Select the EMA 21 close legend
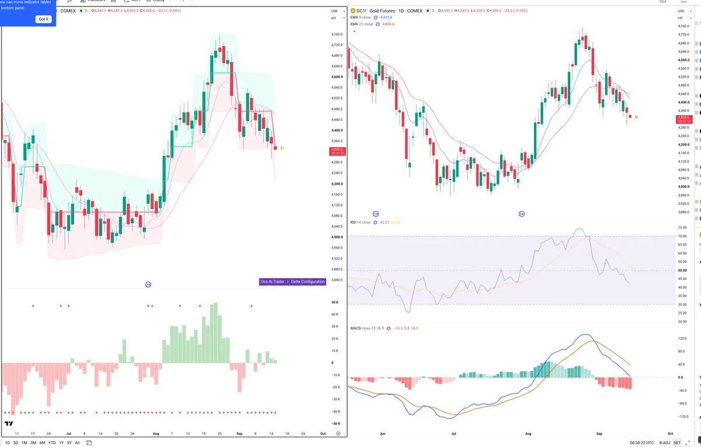Image resolution: width=701 pixels, height=447 pixels. pyautogui.click(x=362, y=24)
